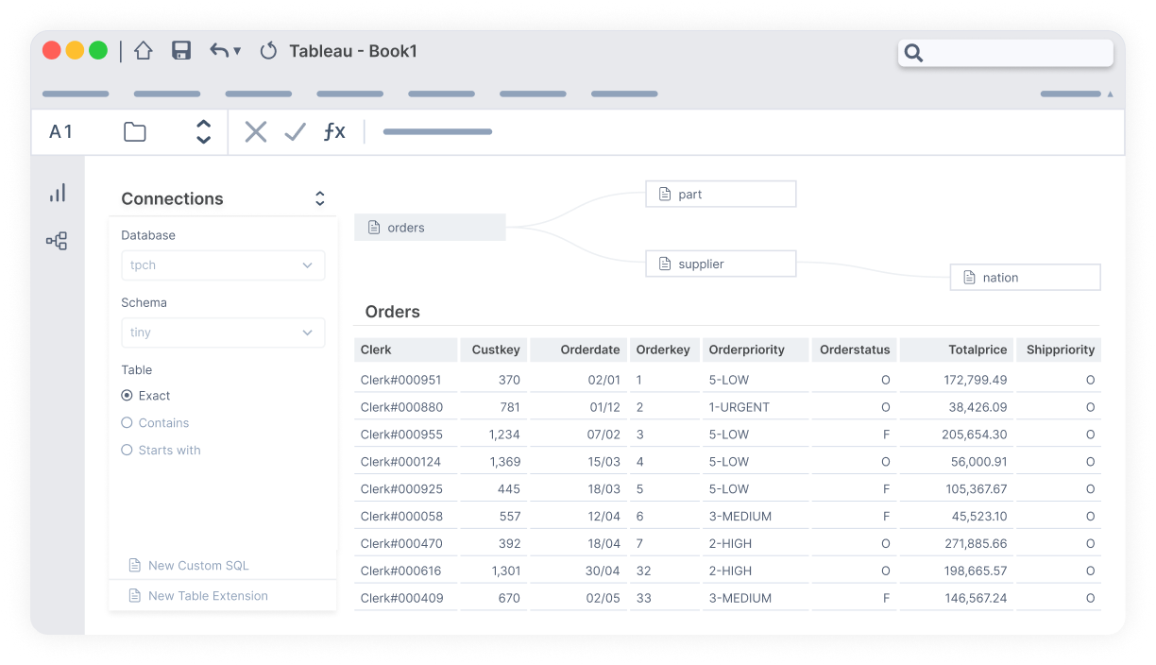Select the Contains radio button
This screenshot has height=665, width=1156.
[x=127, y=423]
